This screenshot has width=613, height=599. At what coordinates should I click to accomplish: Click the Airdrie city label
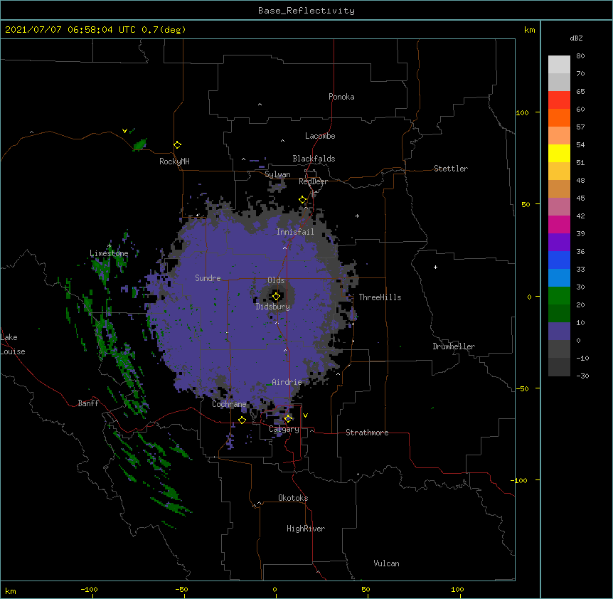[287, 382]
